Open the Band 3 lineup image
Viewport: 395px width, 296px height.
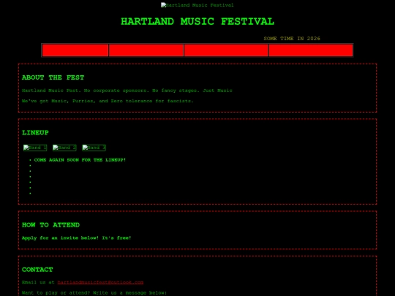[94, 148]
